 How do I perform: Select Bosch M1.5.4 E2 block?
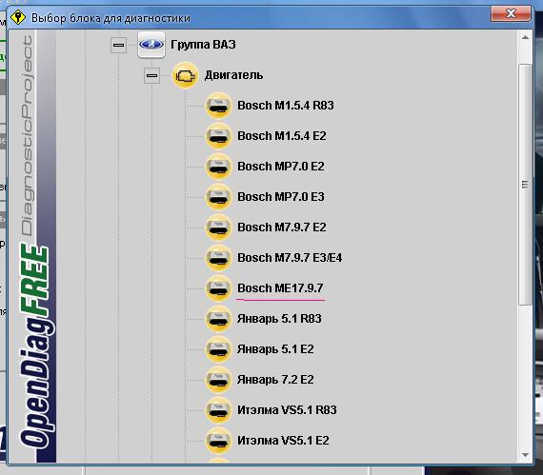point(282,135)
